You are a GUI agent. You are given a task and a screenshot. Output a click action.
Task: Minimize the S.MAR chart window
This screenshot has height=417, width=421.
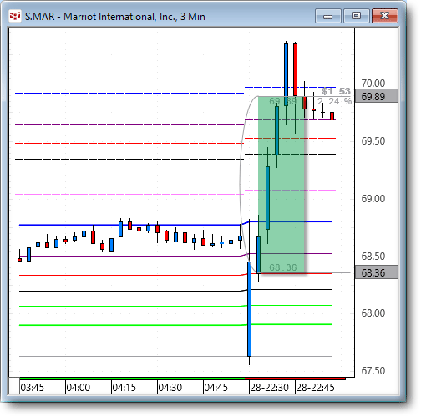pyautogui.click(x=328, y=16)
